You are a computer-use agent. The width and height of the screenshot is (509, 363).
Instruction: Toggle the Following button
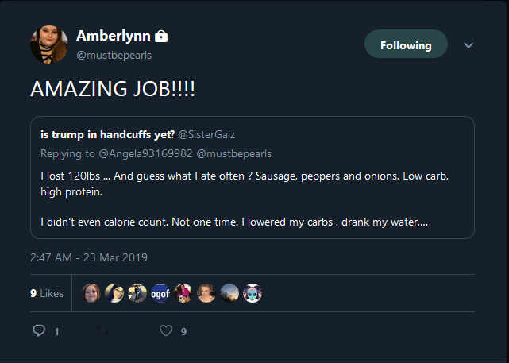pyautogui.click(x=406, y=44)
